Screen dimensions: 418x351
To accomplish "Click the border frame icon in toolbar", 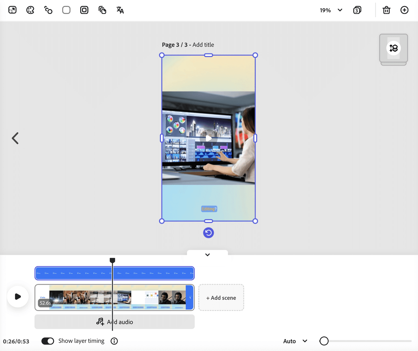I will [x=84, y=10].
